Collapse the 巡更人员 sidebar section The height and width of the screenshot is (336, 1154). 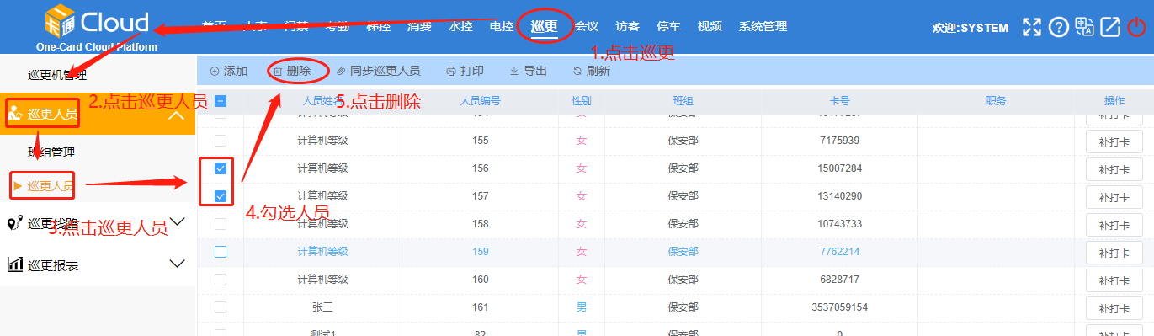point(177,115)
